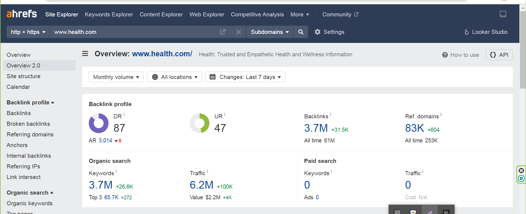Select Referring domains in sidebar
This screenshot has width=526, height=214.
(30, 134)
